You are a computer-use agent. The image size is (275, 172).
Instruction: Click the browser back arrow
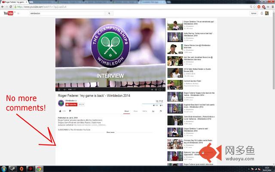tap(3, 7)
